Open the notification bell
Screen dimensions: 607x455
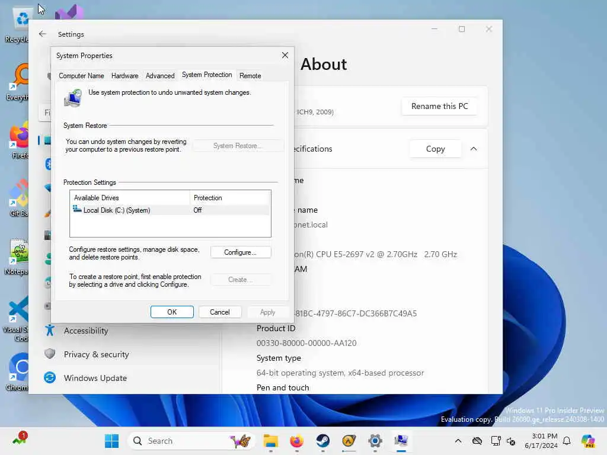coord(567,441)
